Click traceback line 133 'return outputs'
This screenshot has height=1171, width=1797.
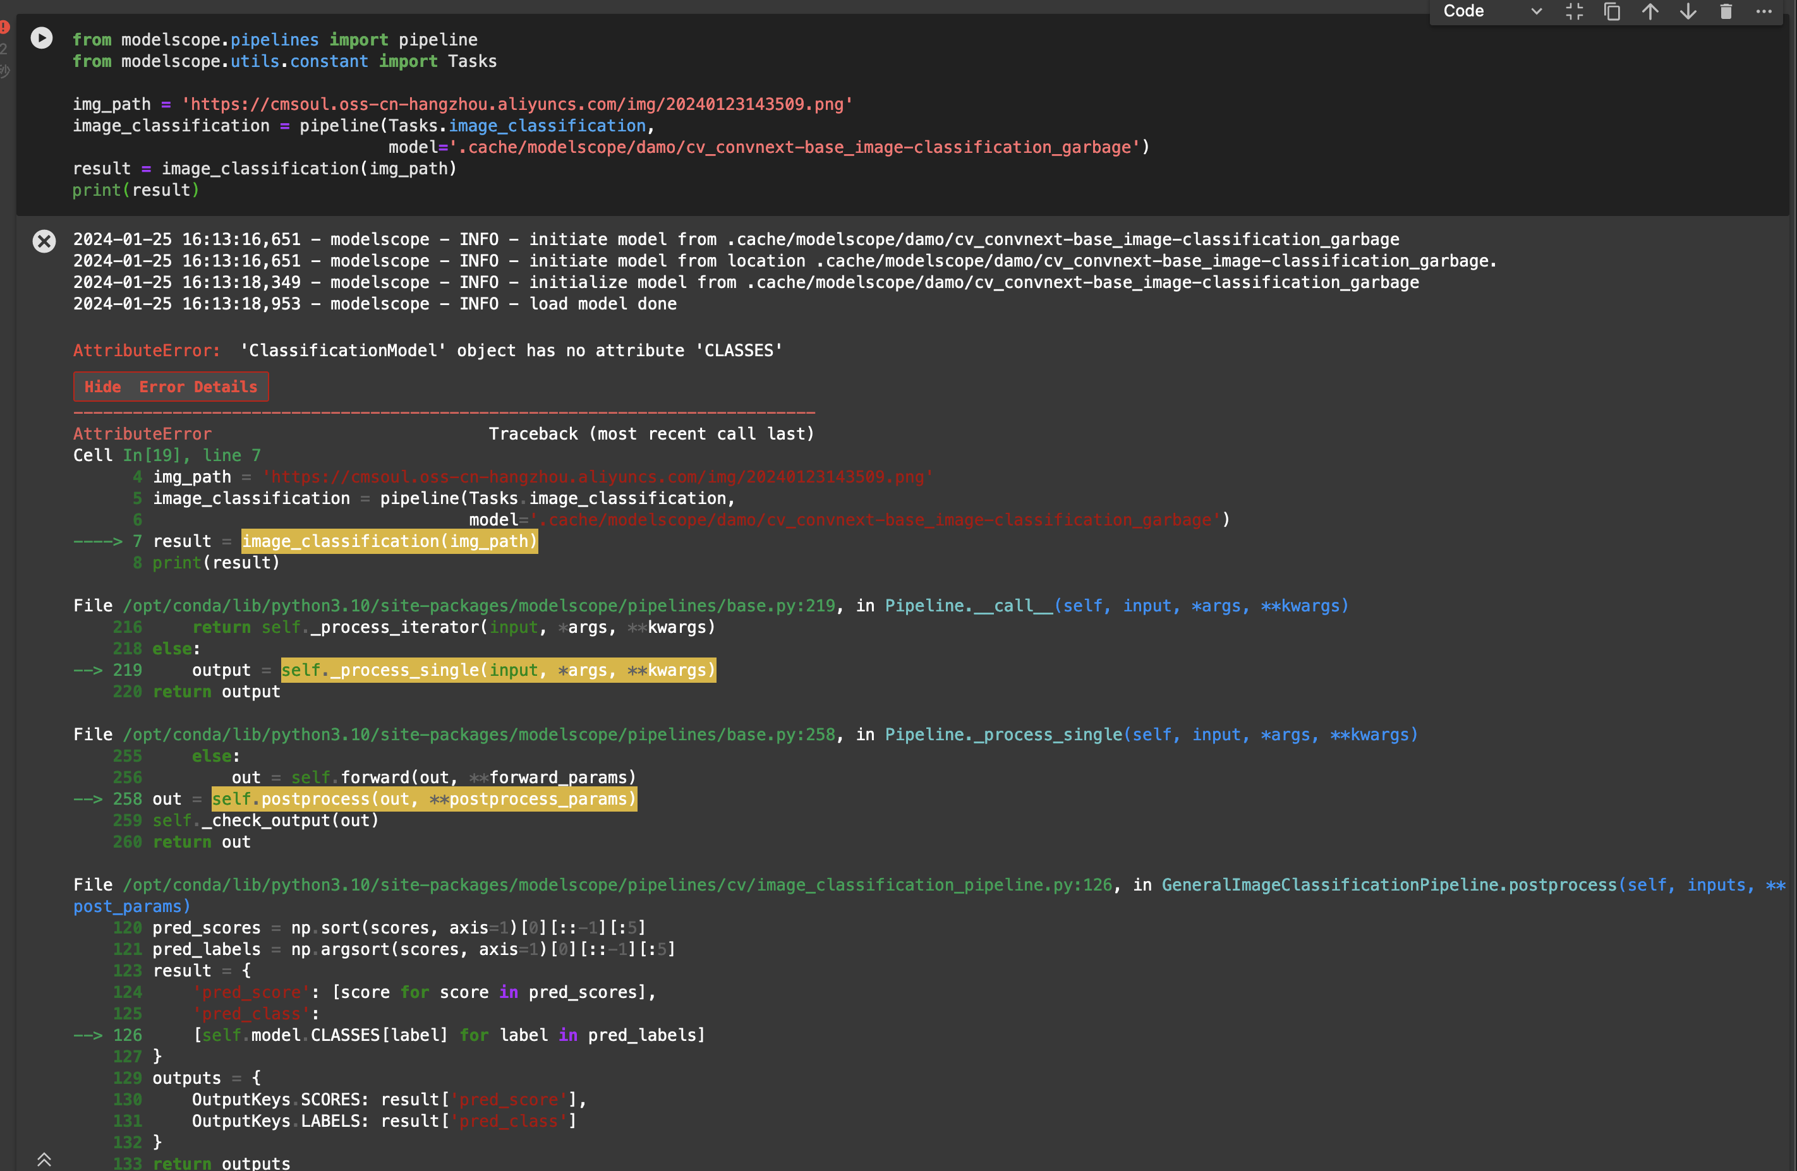coord(221,1163)
